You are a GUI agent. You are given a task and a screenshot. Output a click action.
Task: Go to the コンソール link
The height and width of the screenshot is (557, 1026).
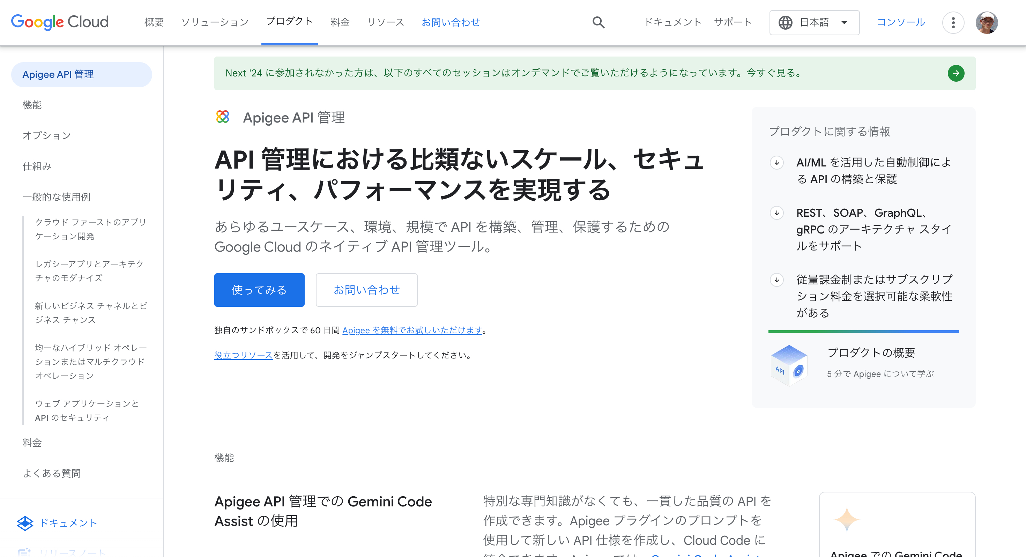point(901,22)
